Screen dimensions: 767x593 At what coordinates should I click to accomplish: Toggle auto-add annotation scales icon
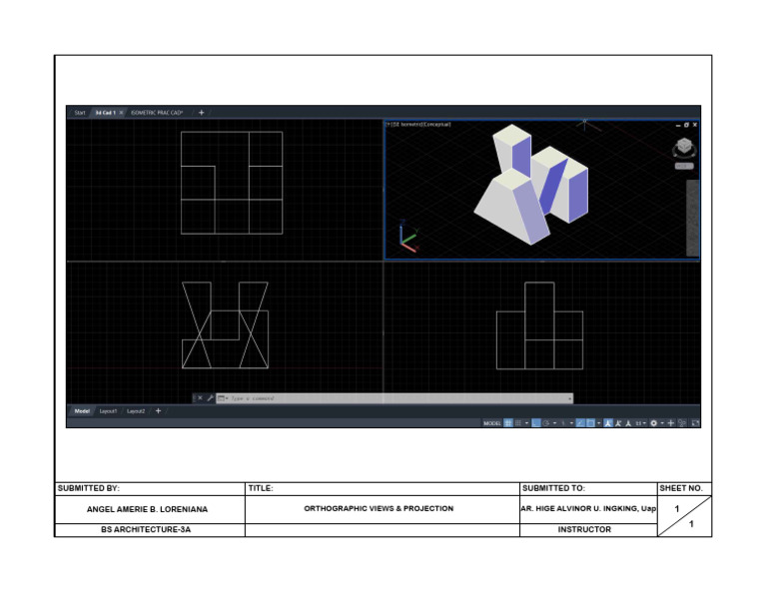[x=618, y=423]
